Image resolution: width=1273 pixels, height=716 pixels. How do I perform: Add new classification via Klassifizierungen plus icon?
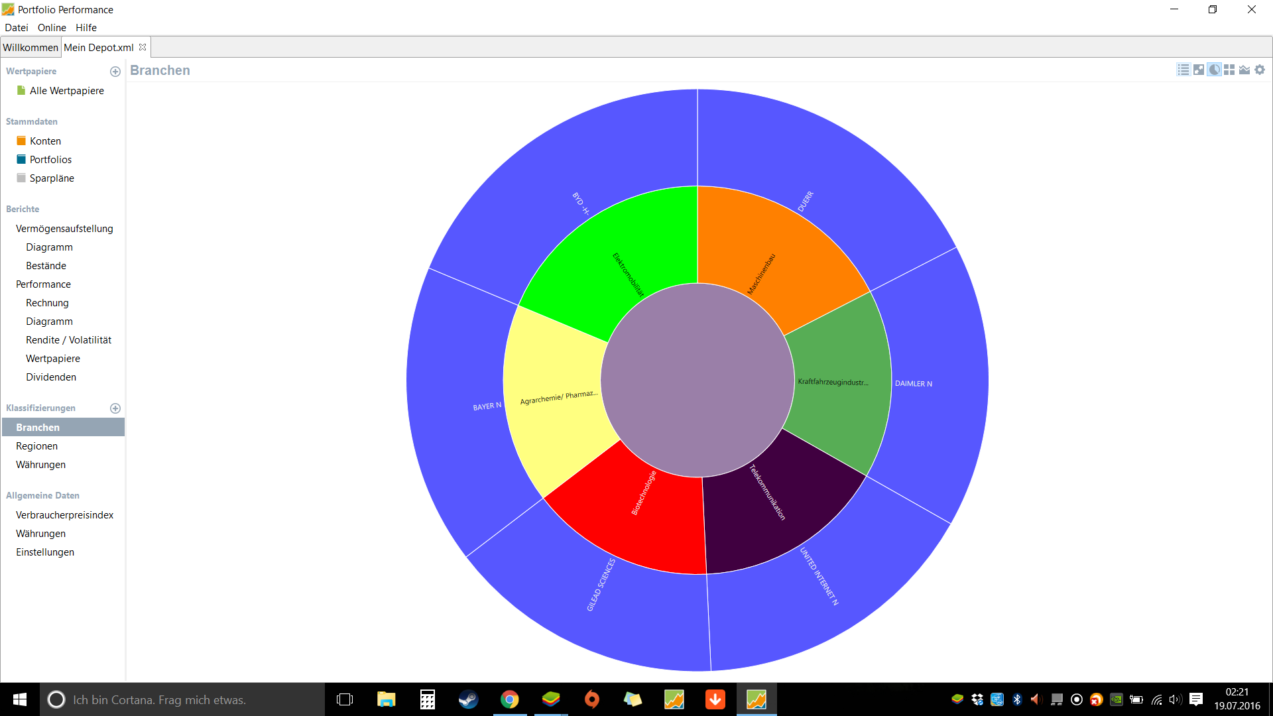(x=115, y=408)
